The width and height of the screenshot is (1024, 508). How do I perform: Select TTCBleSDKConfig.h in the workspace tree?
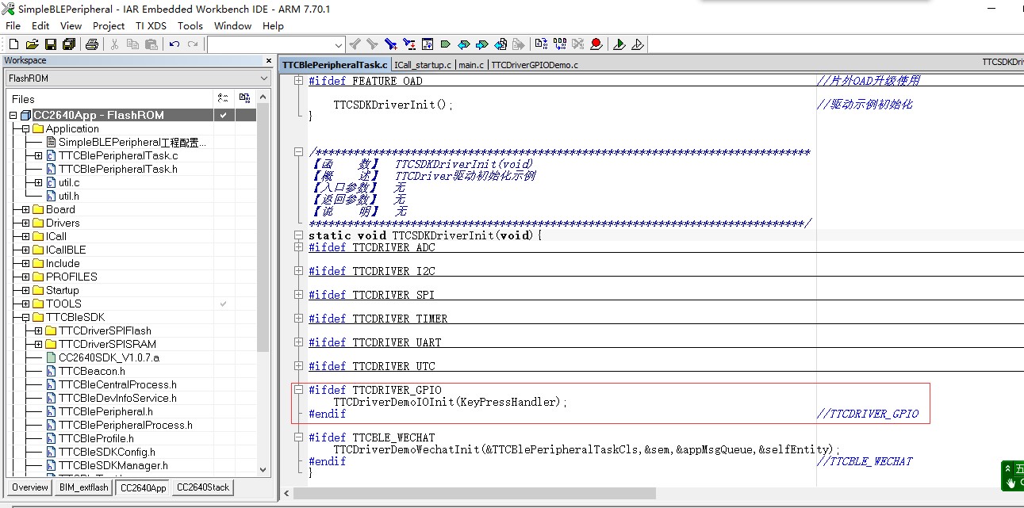click(x=107, y=452)
